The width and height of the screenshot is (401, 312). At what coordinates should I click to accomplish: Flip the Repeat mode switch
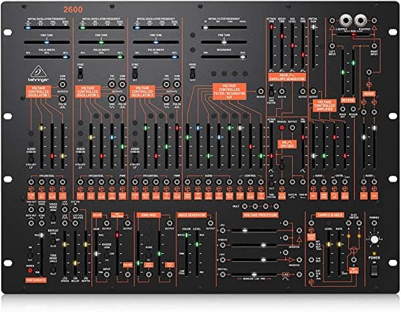click(x=53, y=241)
